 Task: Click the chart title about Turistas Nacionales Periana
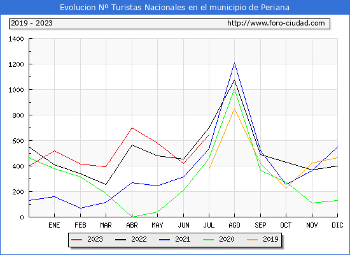(174, 8)
